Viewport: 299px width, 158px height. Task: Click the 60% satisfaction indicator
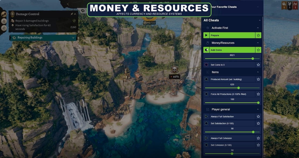[x=175, y=77]
